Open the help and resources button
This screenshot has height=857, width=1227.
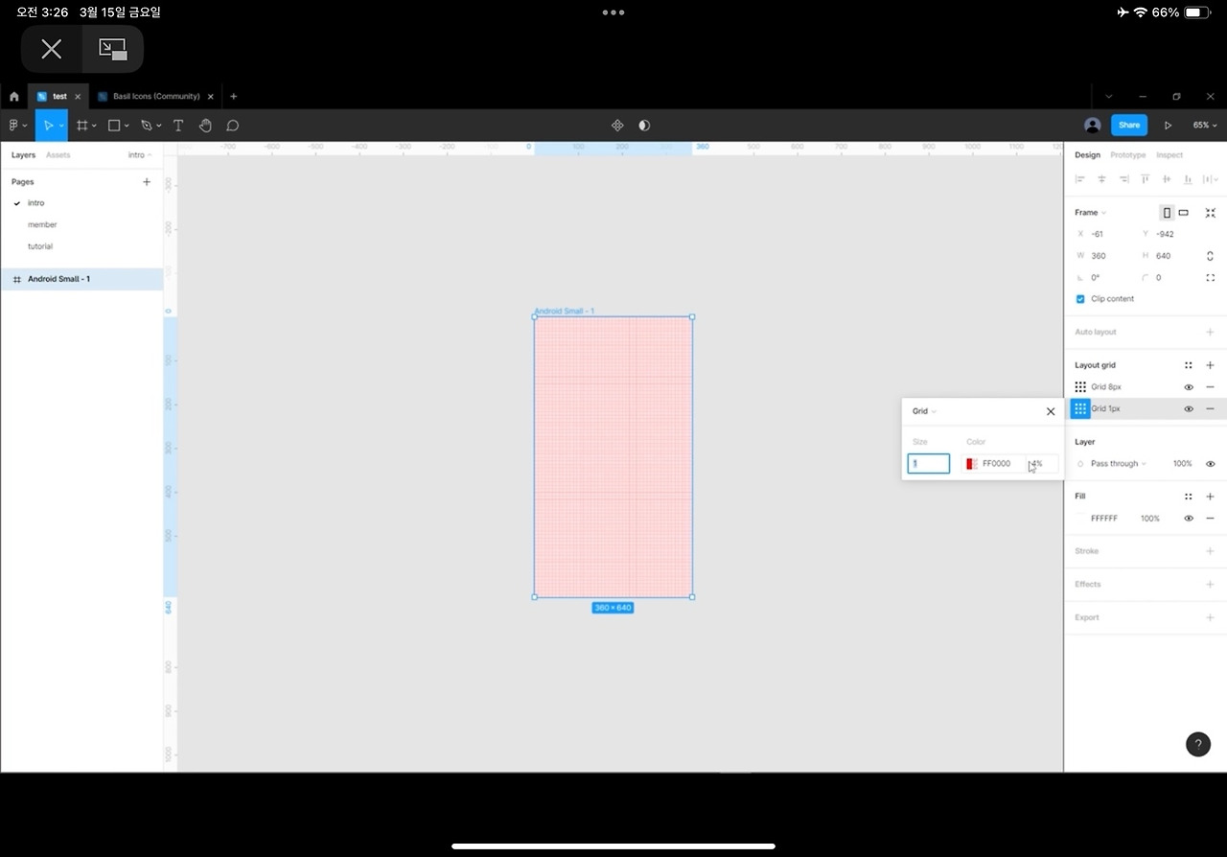coord(1198,744)
